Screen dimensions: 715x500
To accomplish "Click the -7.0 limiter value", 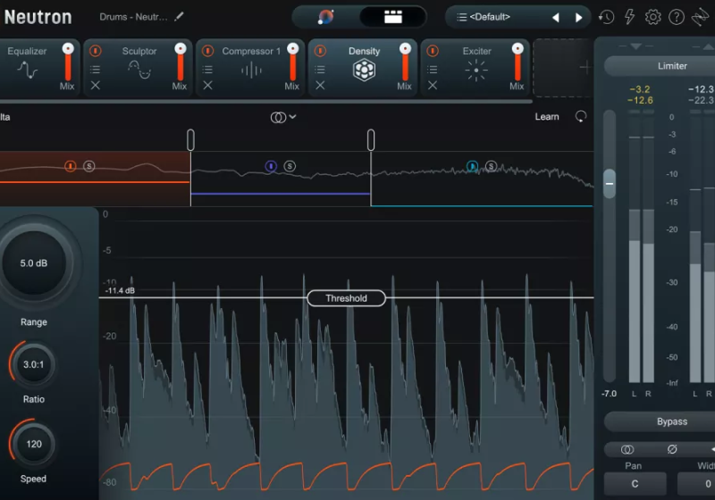I will tap(609, 394).
